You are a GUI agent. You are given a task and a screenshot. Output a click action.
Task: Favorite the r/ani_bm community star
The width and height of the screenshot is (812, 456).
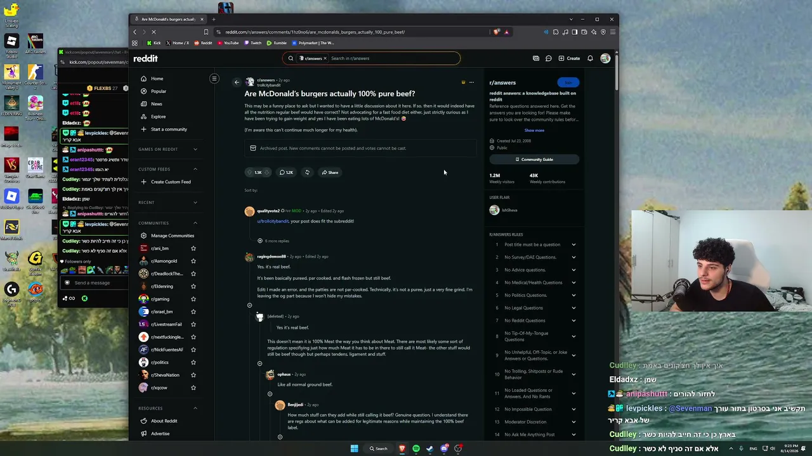[193, 248]
